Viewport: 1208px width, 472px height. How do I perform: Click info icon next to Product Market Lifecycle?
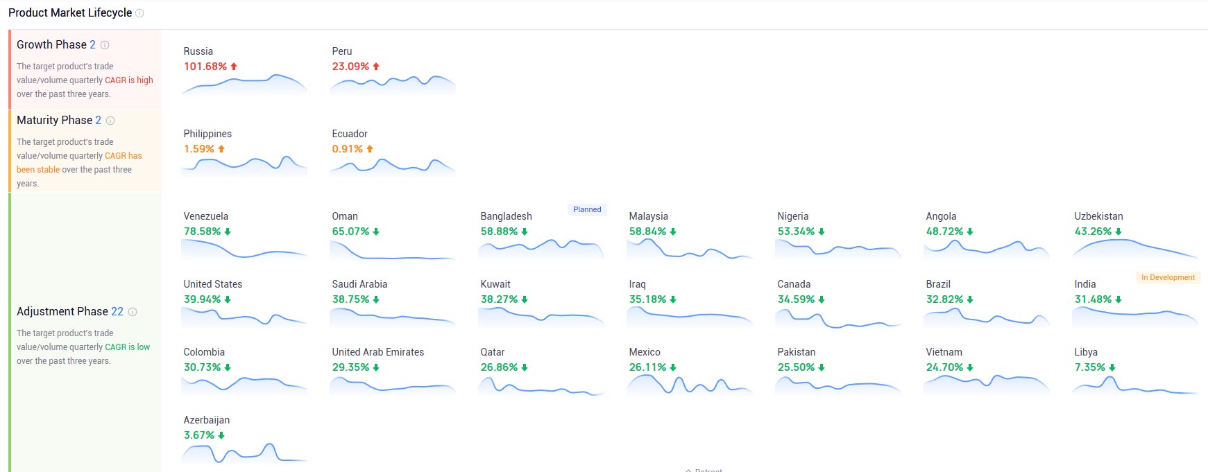139,13
